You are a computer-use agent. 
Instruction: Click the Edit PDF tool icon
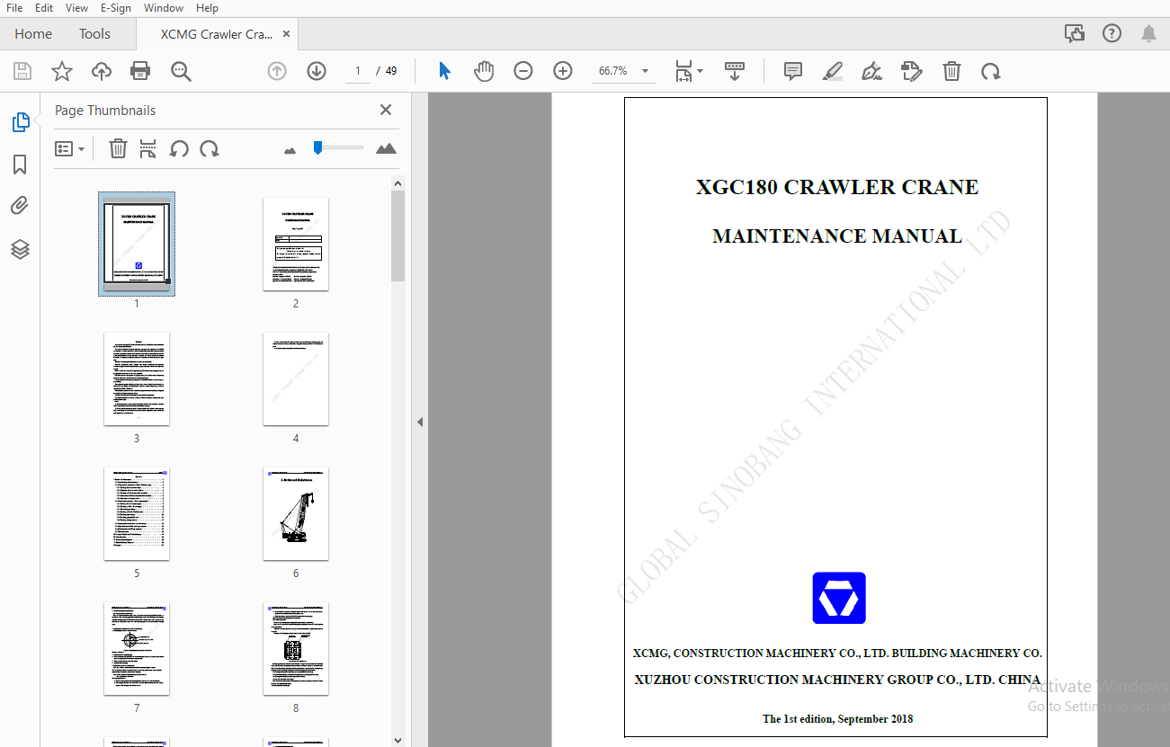click(912, 71)
